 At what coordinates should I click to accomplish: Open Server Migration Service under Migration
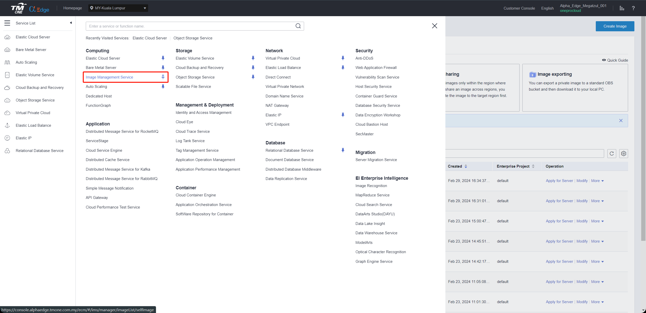tap(376, 160)
